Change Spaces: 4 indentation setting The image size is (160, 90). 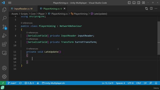point(120,83)
